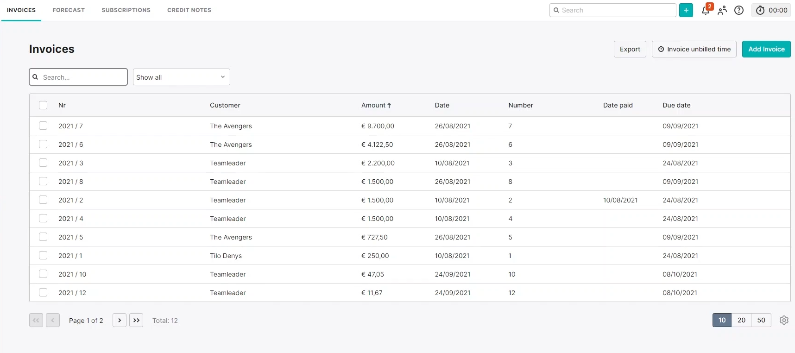
Task: Click the teal plus quick-add icon
Action: (686, 10)
